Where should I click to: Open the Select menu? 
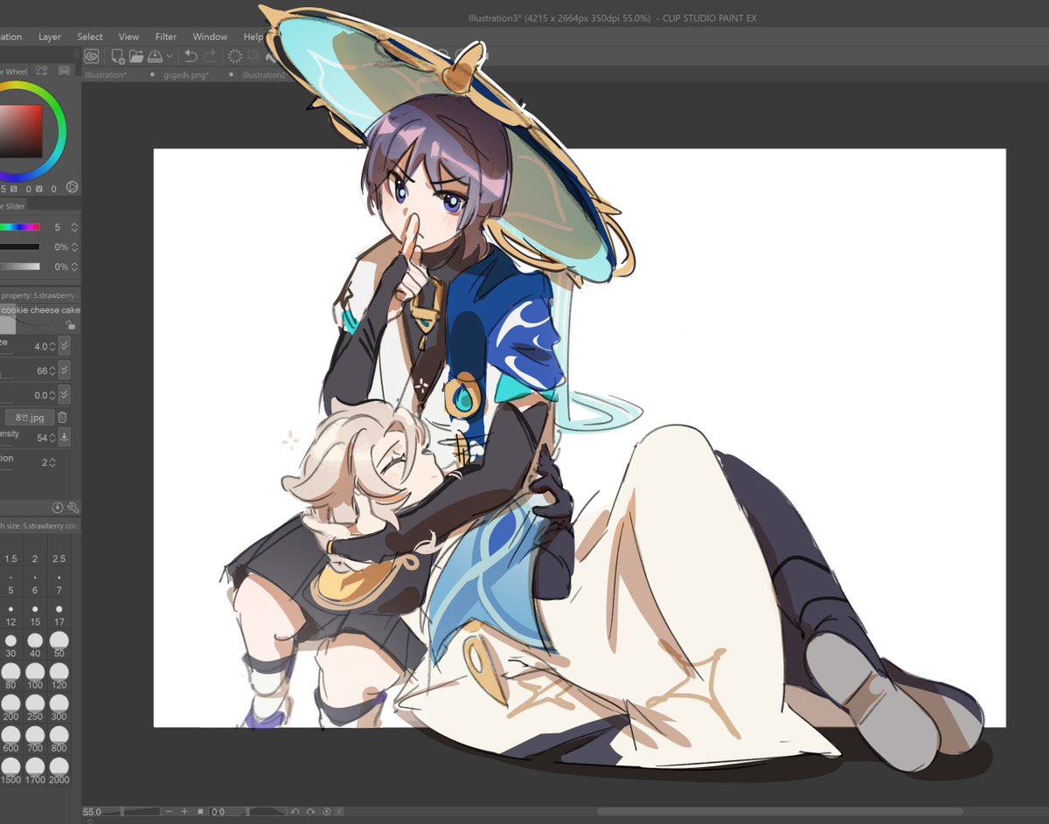90,37
